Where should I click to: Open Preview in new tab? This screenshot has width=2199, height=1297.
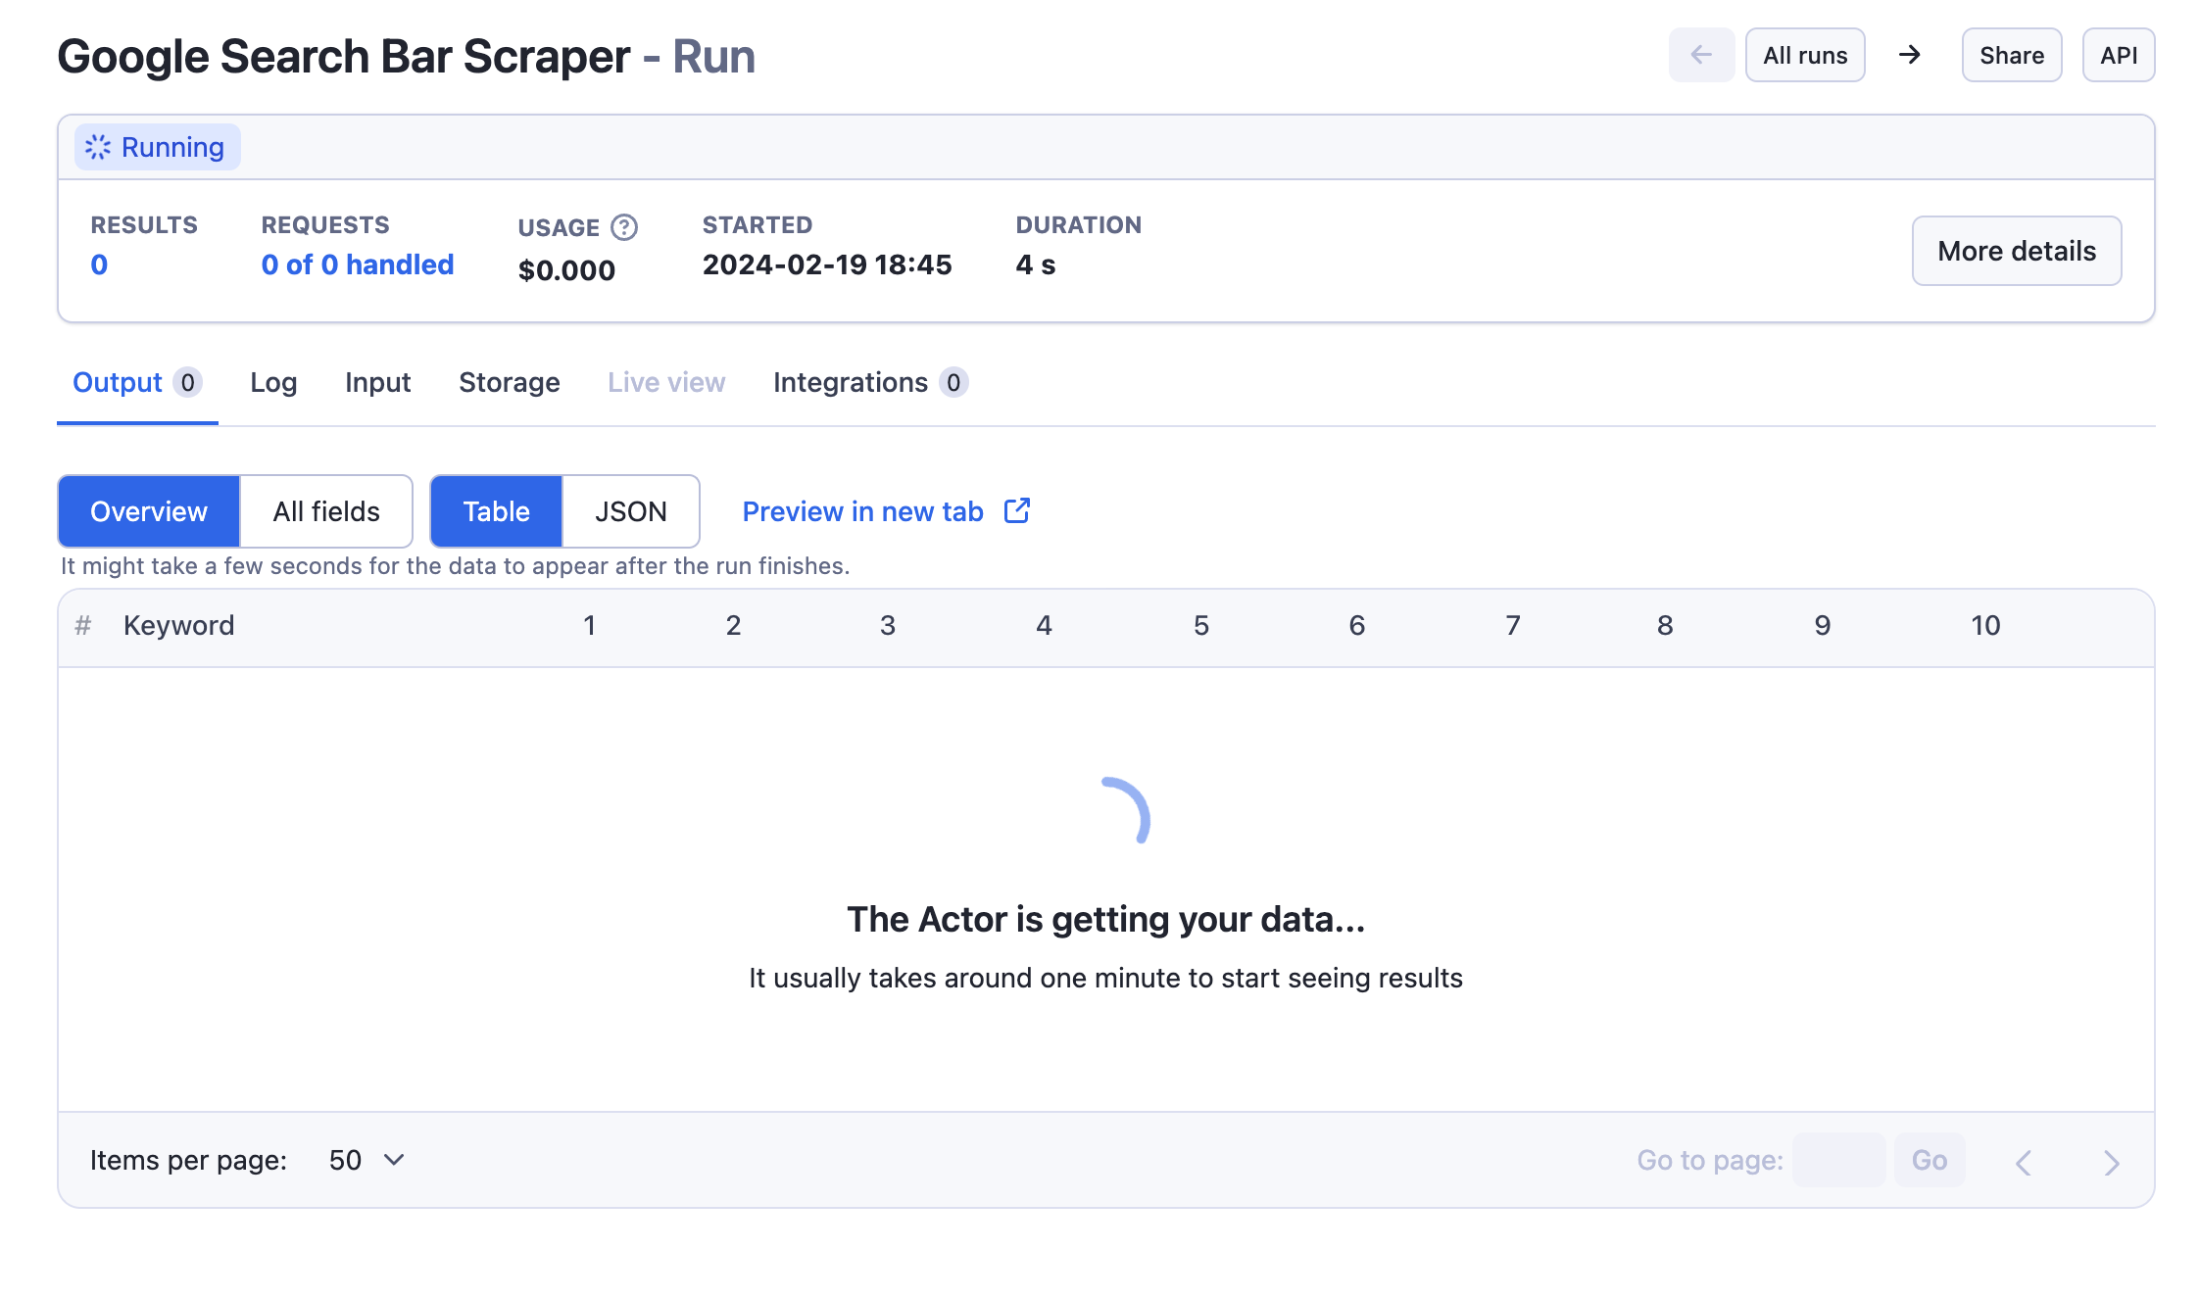[x=862, y=510]
